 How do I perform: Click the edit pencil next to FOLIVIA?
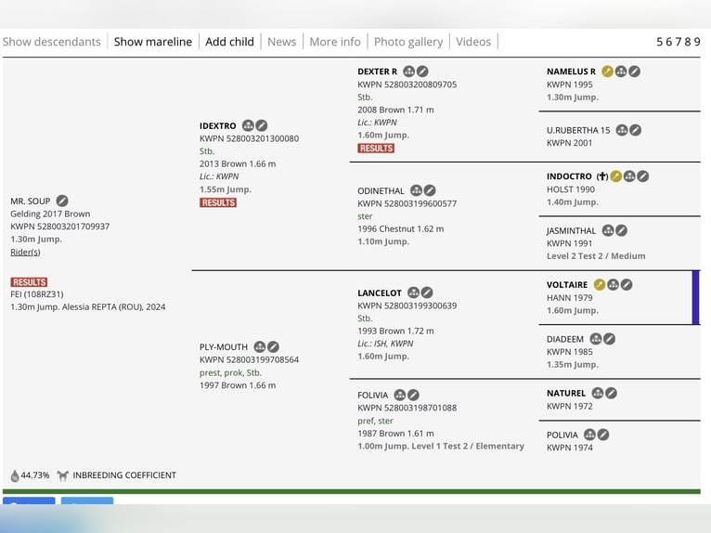point(413,396)
